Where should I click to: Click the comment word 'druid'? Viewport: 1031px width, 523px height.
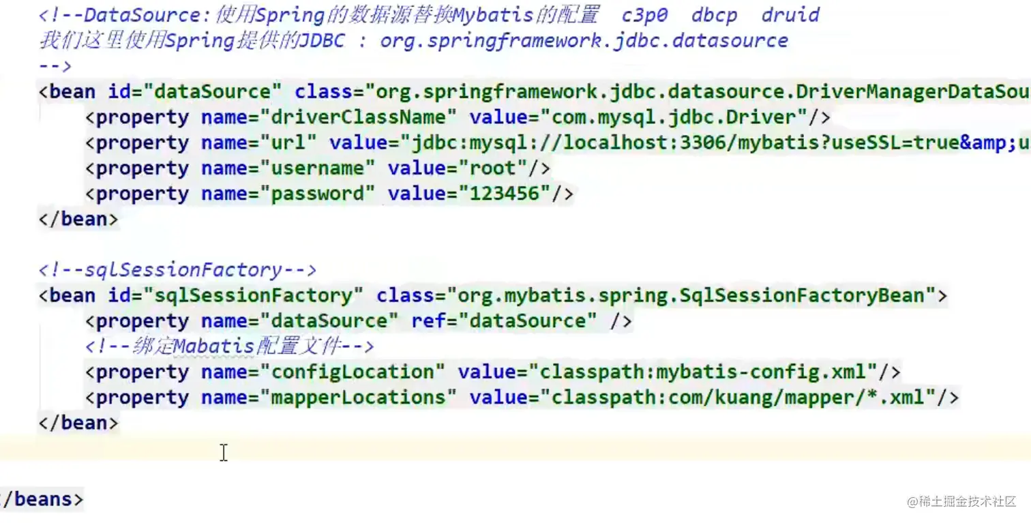point(790,14)
